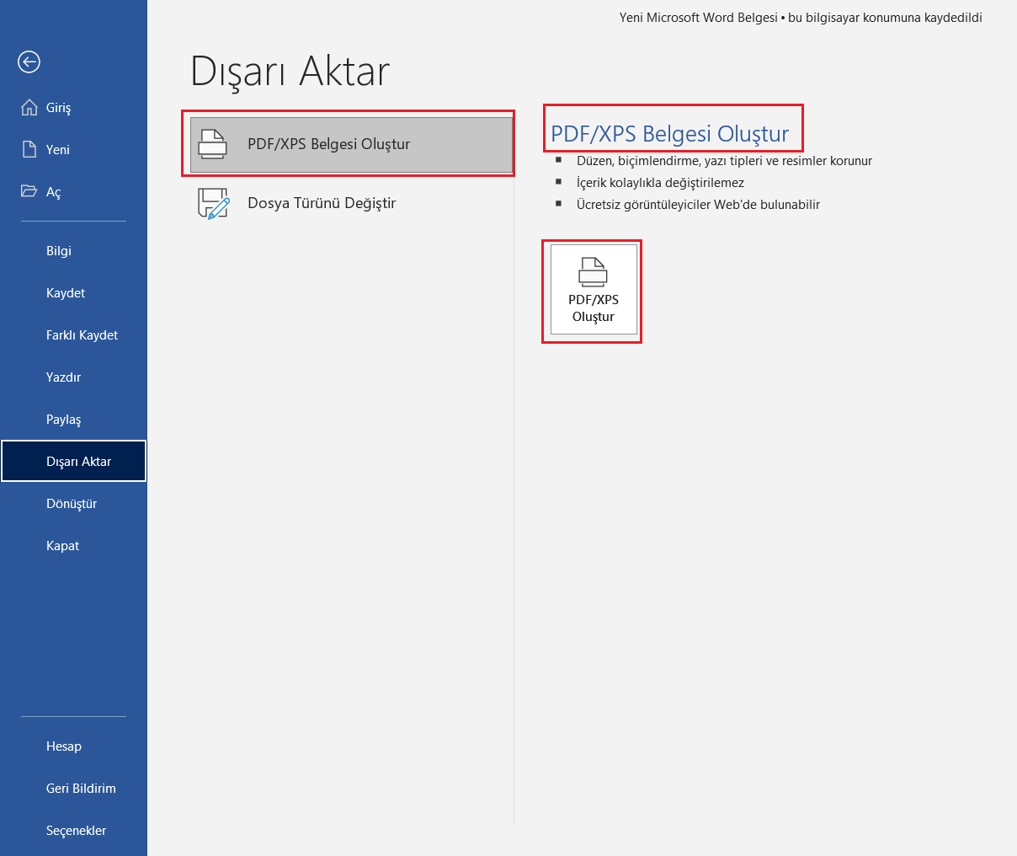Click the text 'Düzen, biçimlendirme, yazı tipleri ve resimler korunur'
This screenshot has width=1017, height=856.
pyautogui.click(x=724, y=161)
